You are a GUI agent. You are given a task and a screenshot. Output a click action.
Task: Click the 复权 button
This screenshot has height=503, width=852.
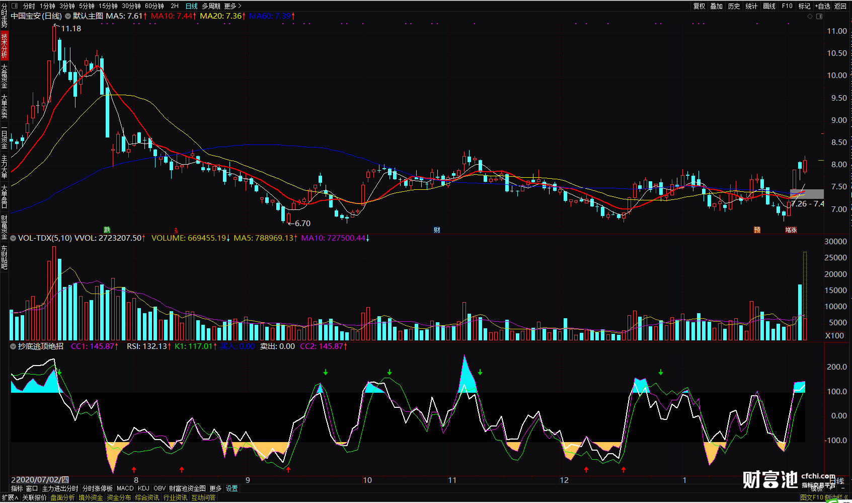point(700,6)
